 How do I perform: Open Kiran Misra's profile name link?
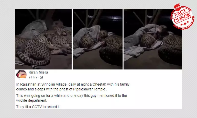(38, 72)
